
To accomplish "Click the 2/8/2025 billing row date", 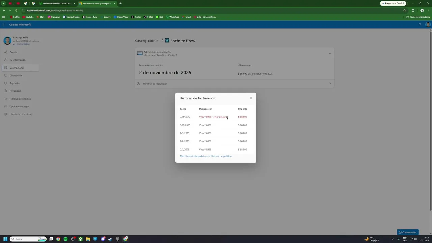I will tap(185, 141).
